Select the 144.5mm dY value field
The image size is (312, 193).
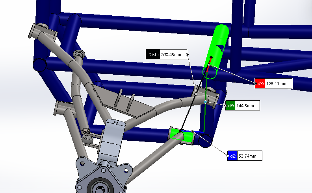[x=247, y=106]
